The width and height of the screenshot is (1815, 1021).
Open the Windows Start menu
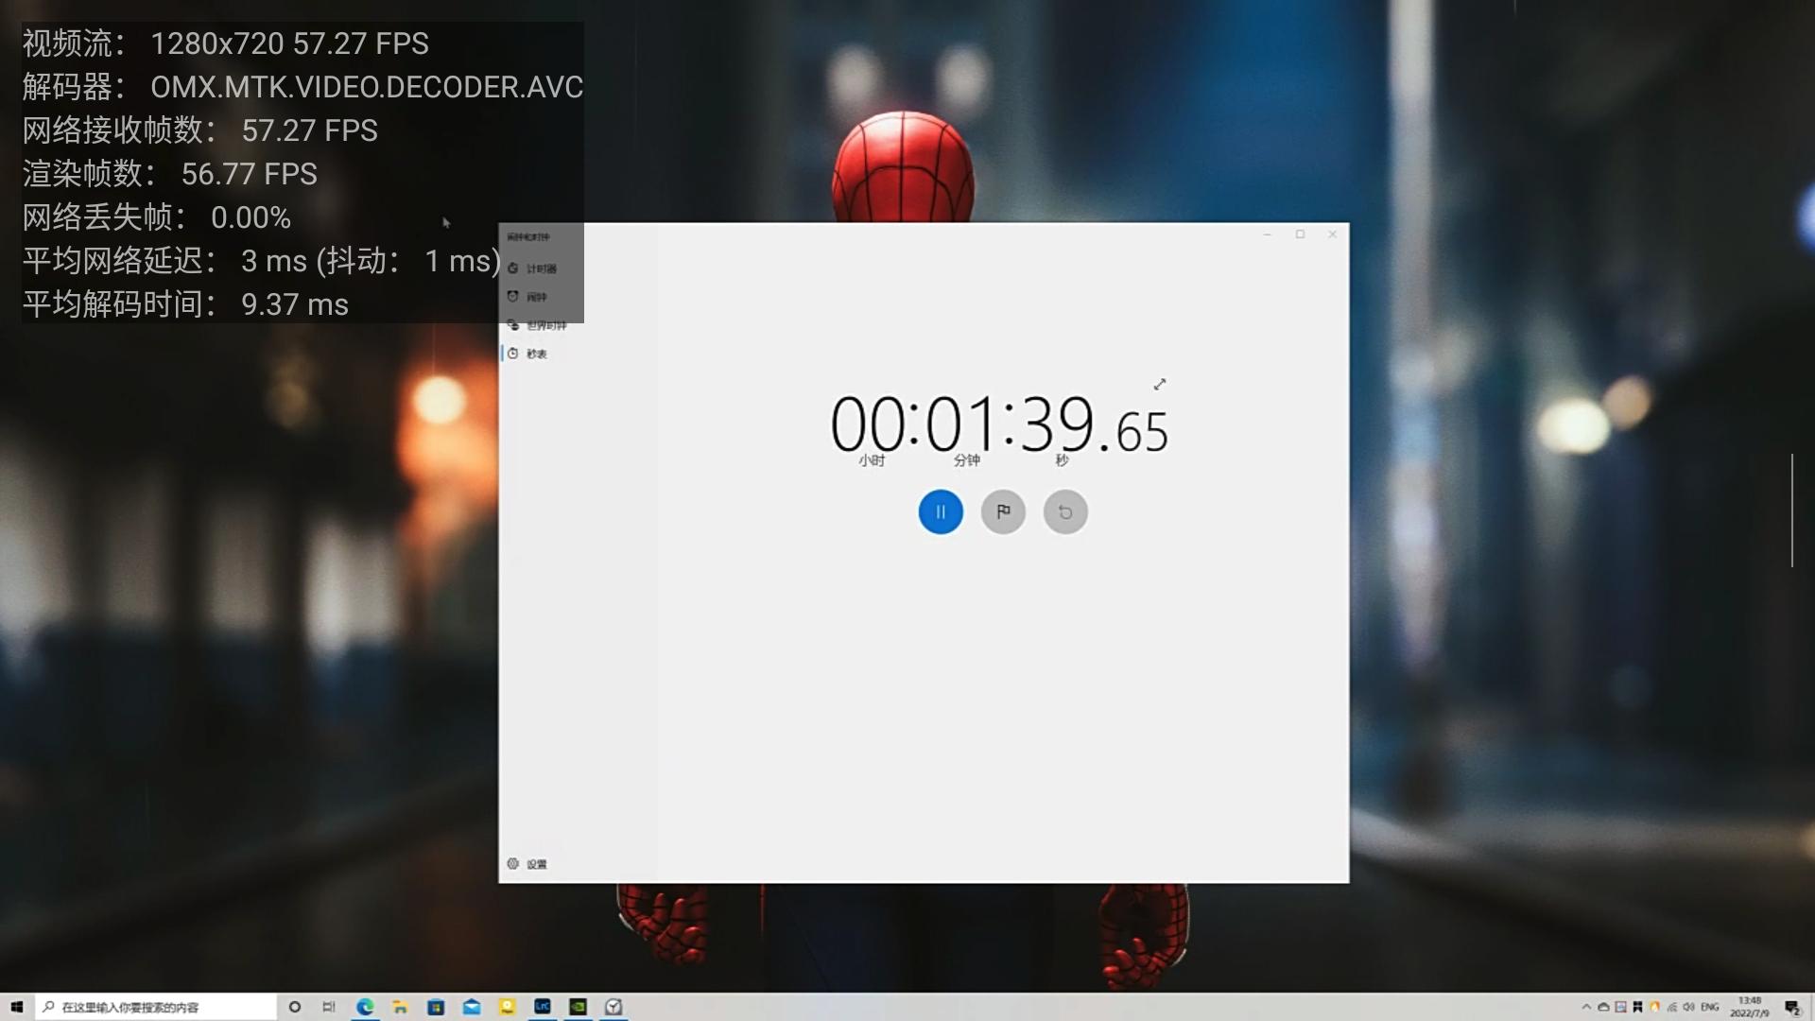[16, 1007]
